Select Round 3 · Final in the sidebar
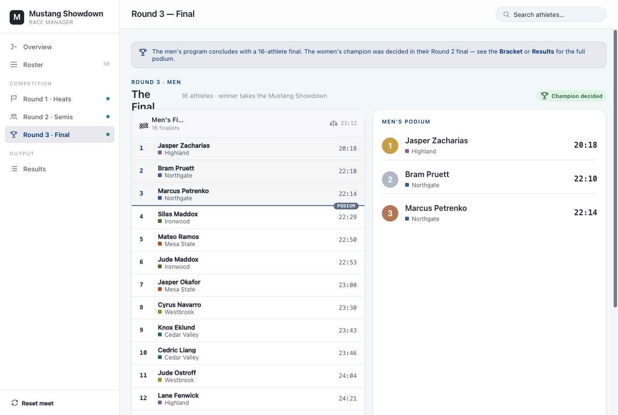618x415 pixels. click(59, 135)
